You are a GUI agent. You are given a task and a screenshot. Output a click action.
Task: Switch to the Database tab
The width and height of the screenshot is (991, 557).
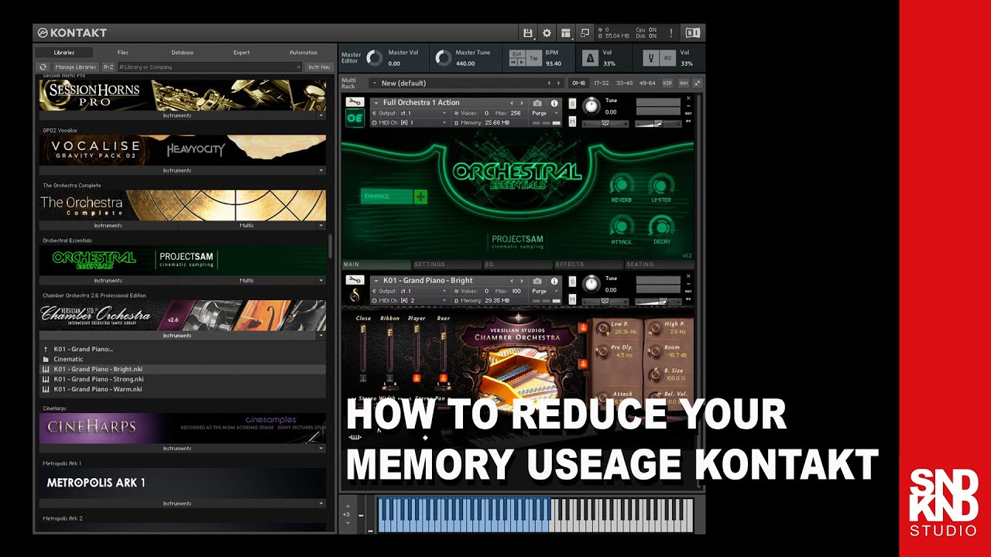[183, 53]
